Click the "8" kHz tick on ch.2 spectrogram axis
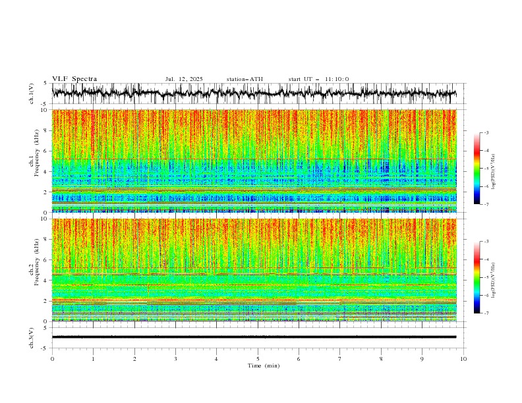 pyautogui.click(x=46, y=240)
